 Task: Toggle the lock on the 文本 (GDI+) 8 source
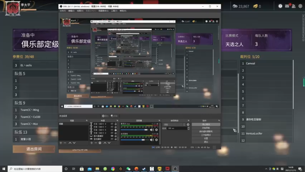[116, 124]
